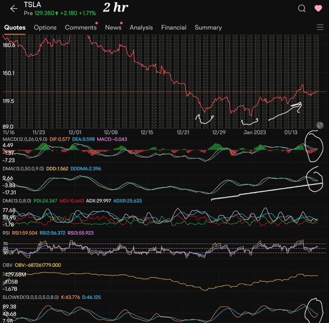Open the OBV indicator label

click(7, 265)
